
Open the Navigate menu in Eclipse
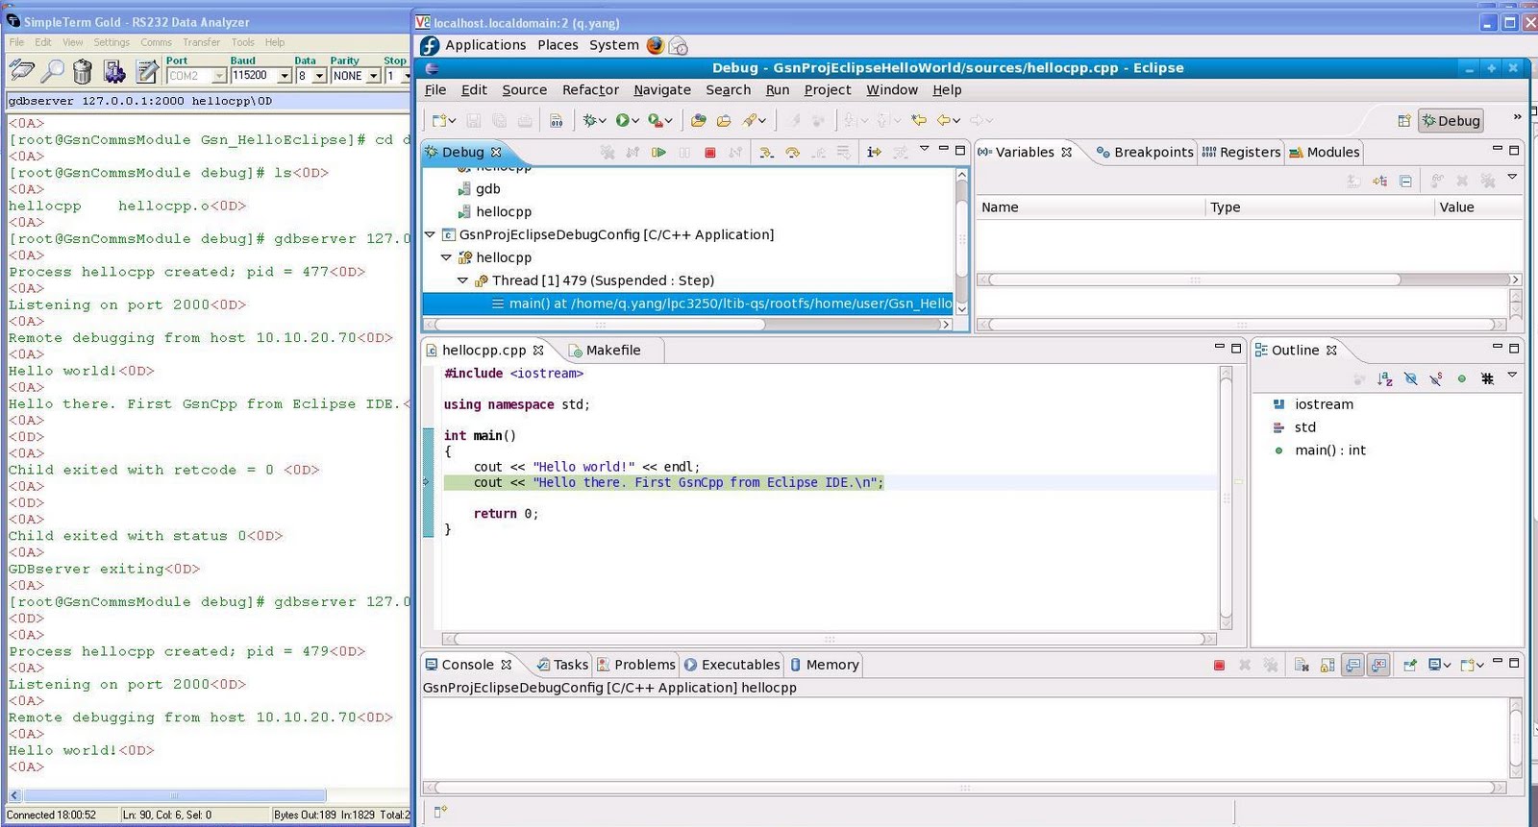coord(662,90)
